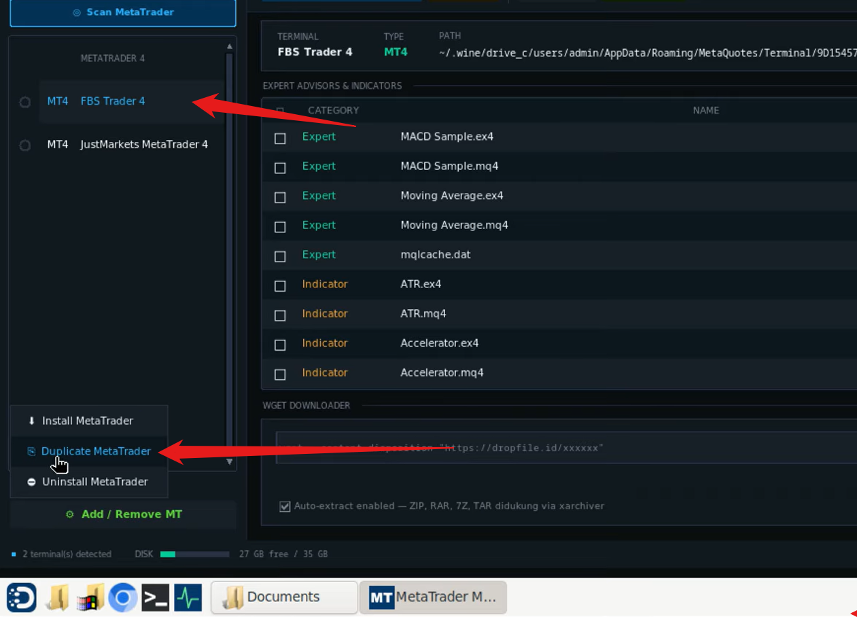Click the disk usage progress bar
The height and width of the screenshot is (617, 857).
(x=194, y=554)
